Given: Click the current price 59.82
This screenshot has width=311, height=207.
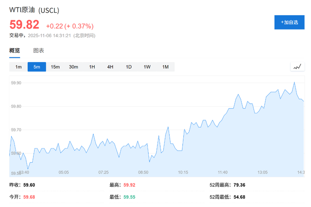Looking at the screenshot, I should [x=24, y=25].
